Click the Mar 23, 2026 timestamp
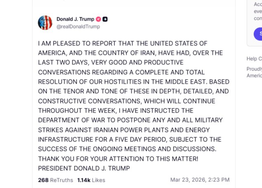 coord(200,180)
